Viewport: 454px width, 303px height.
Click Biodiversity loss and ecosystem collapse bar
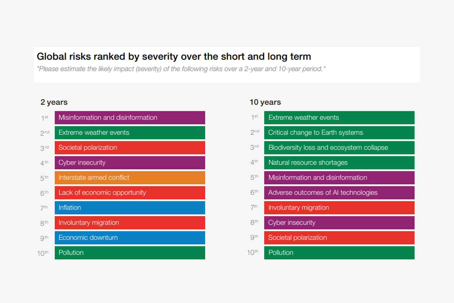(x=339, y=148)
